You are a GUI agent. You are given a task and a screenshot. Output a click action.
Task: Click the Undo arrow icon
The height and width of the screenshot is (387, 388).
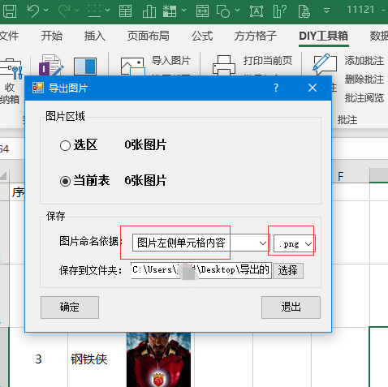point(33,11)
